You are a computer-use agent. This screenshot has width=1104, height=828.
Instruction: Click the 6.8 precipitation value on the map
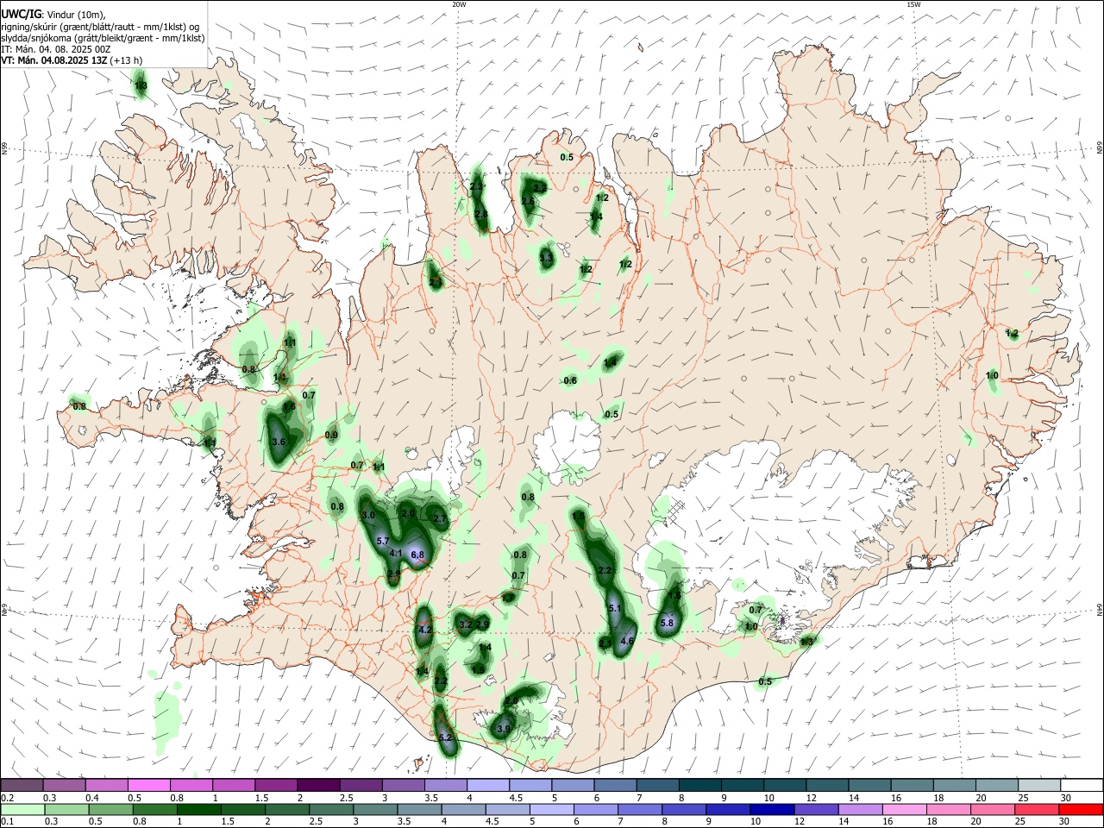click(x=418, y=555)
